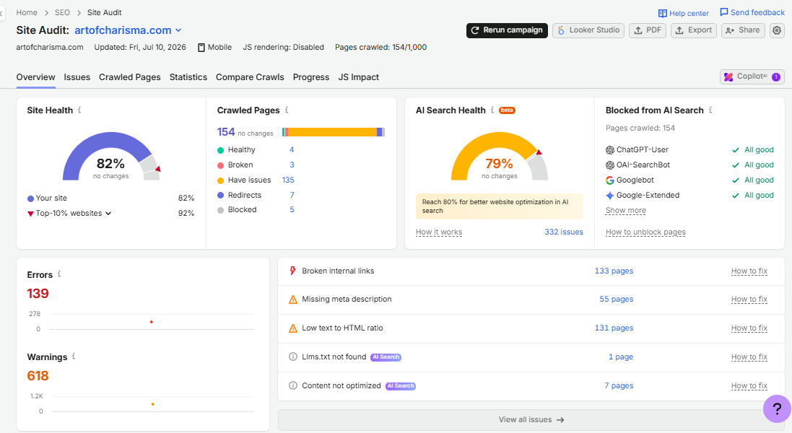The height and width of the screenshot is (433, 792).
Task: Click the Export button
Action: [x=694, y=30]
